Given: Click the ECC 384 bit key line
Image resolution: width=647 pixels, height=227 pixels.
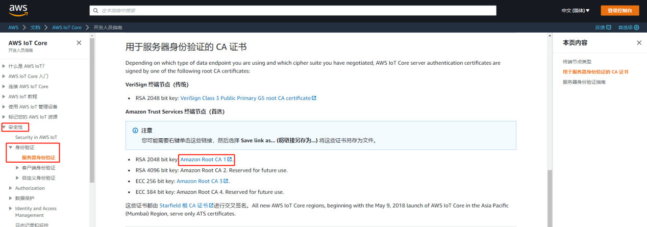Looking at the screenshot, I should tap(210, 192).
